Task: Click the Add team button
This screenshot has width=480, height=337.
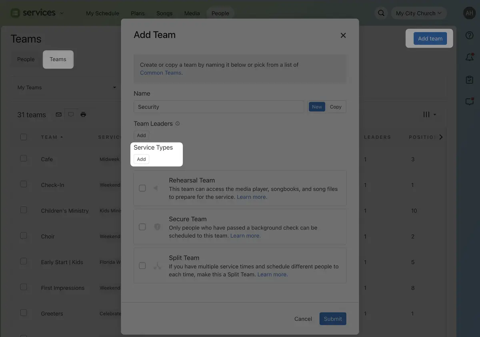Action: pyautogui.click(x=430, y=38)
